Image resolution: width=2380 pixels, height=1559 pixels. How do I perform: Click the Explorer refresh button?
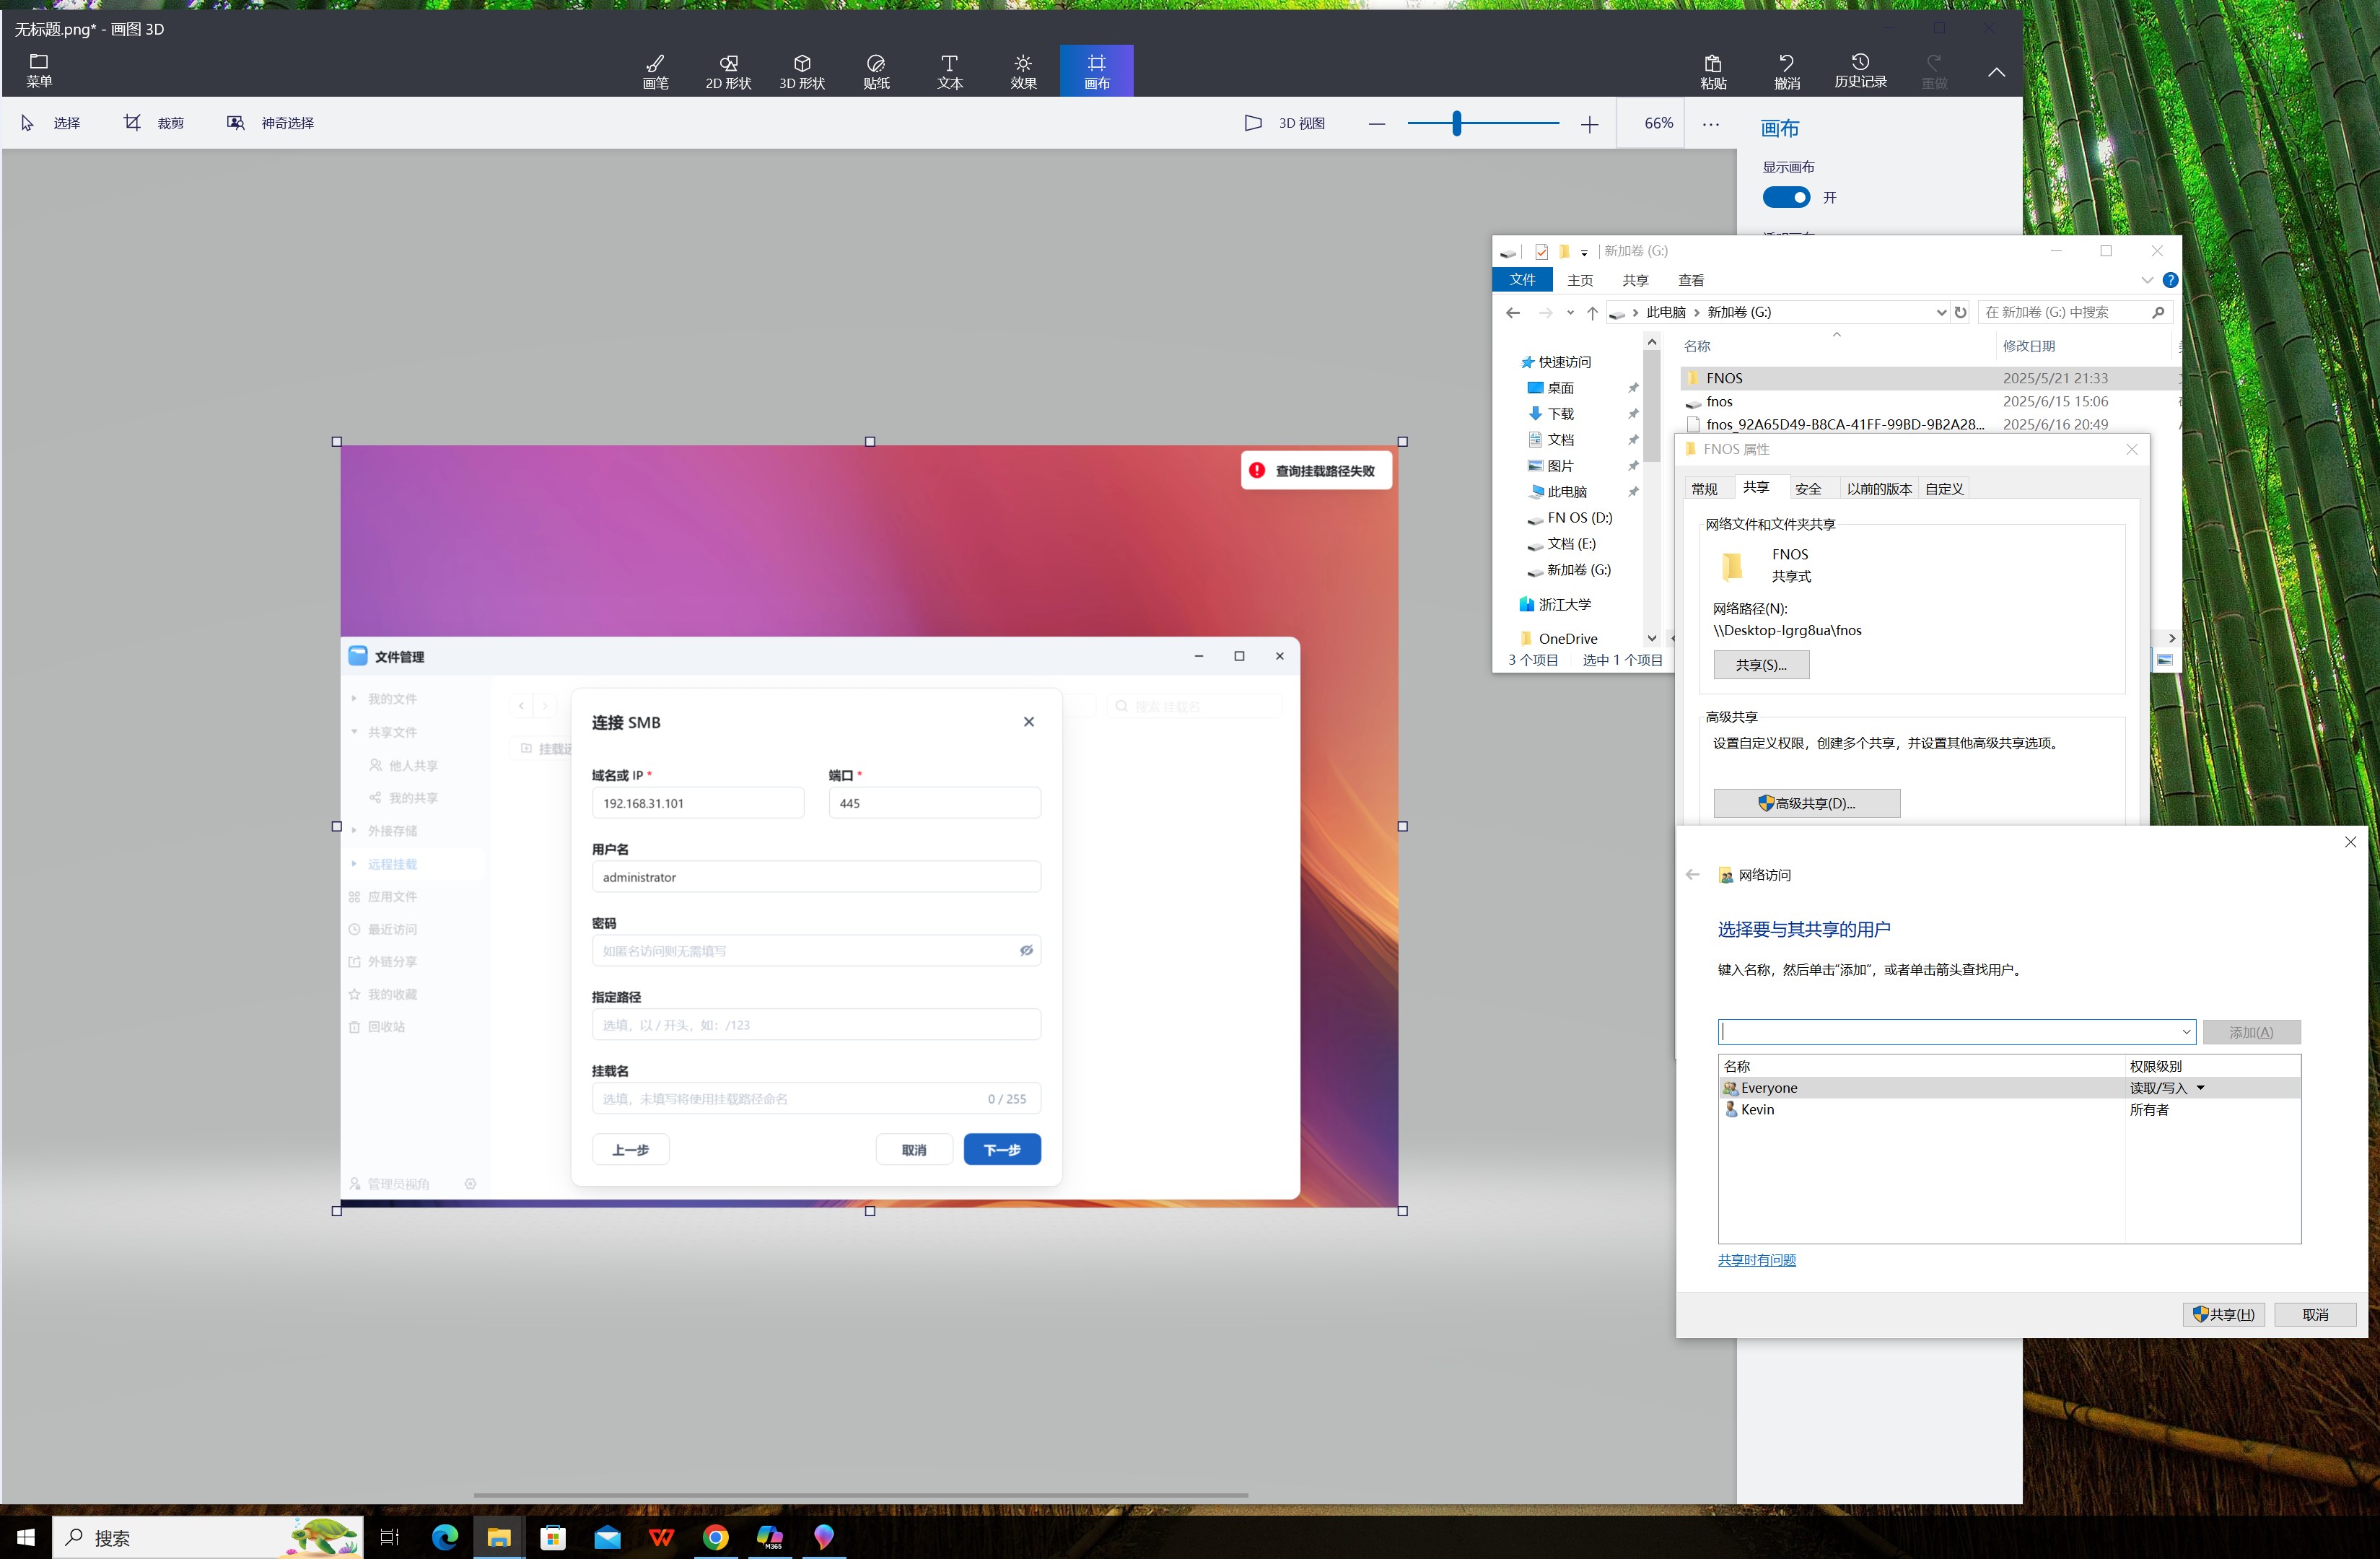click(x=1960, y=312)
